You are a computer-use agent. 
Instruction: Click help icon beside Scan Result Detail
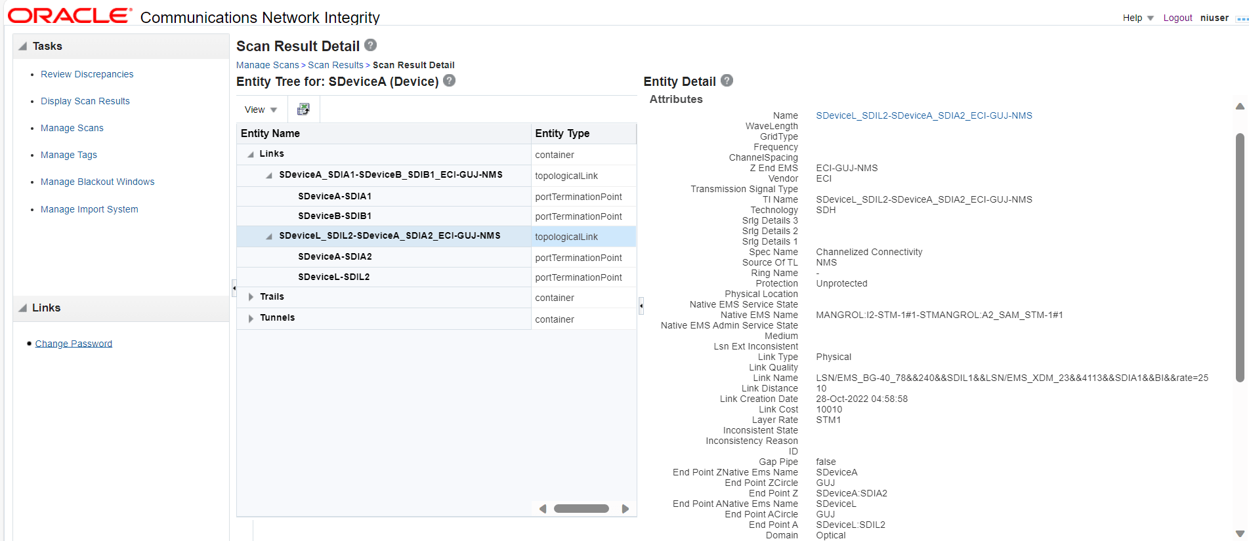pos(371,45)
